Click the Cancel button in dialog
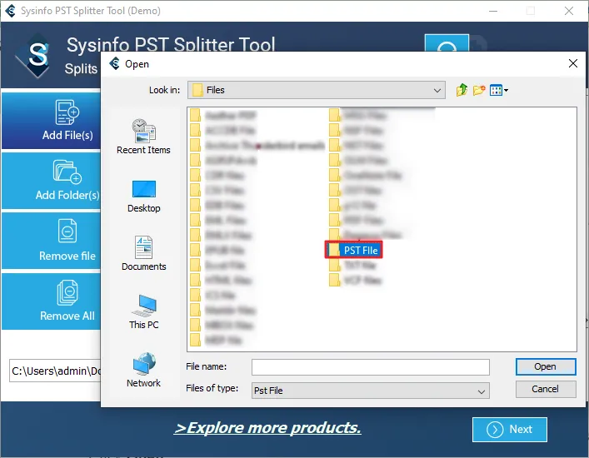Screen dimensions: 589x458 546,389
